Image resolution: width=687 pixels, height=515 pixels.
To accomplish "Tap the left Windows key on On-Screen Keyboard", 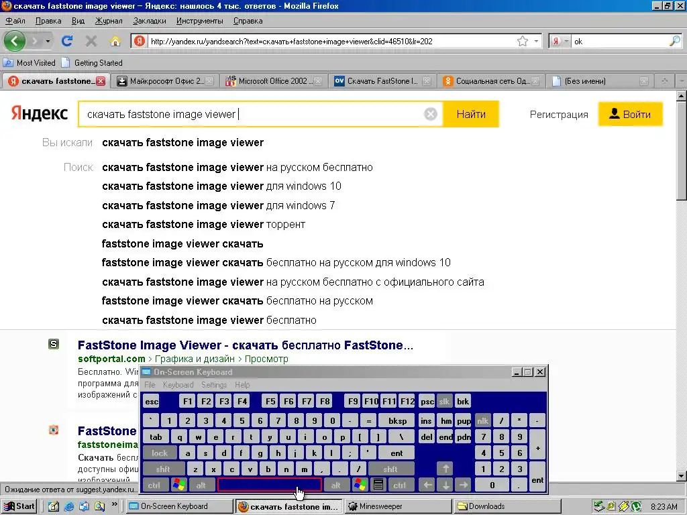I will [179, 485].
